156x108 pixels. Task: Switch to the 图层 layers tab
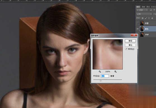pos(138,7)
